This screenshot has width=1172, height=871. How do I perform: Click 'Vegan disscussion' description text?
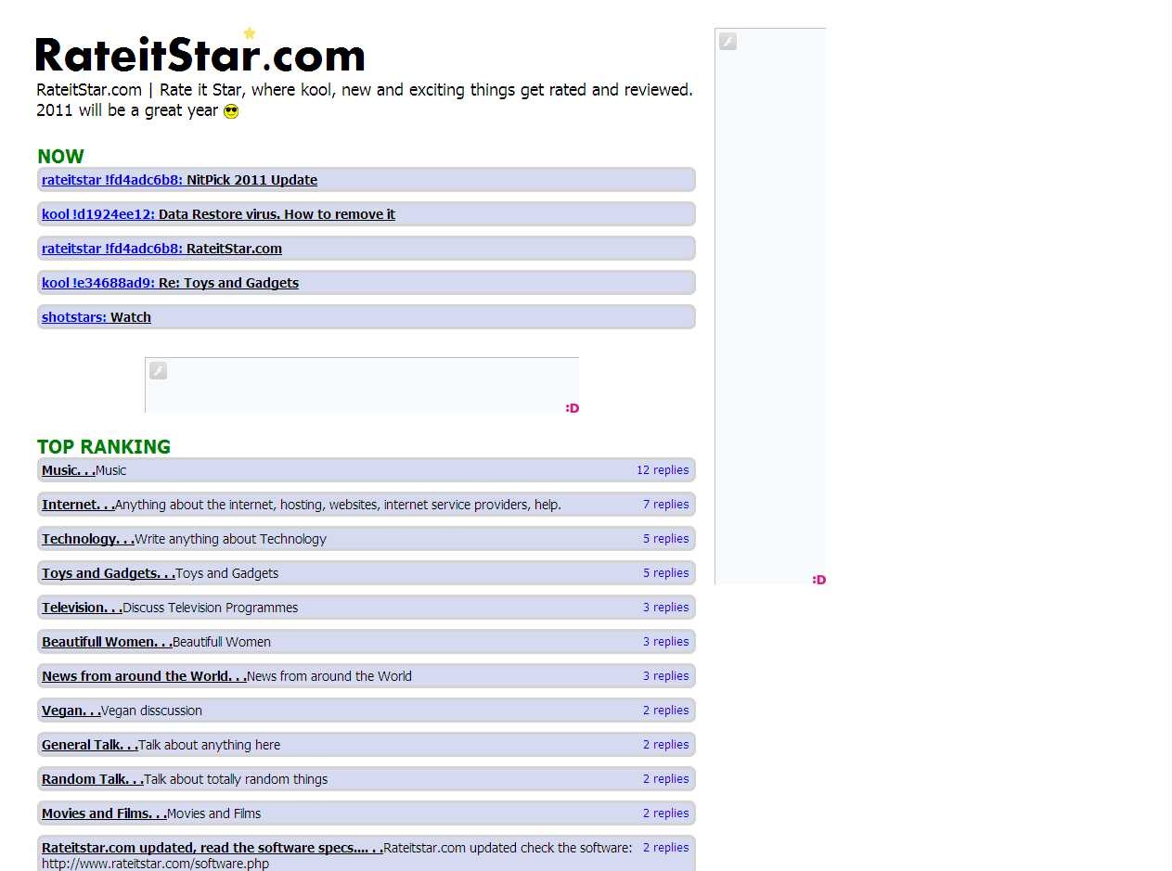click(x=151, y=711)
